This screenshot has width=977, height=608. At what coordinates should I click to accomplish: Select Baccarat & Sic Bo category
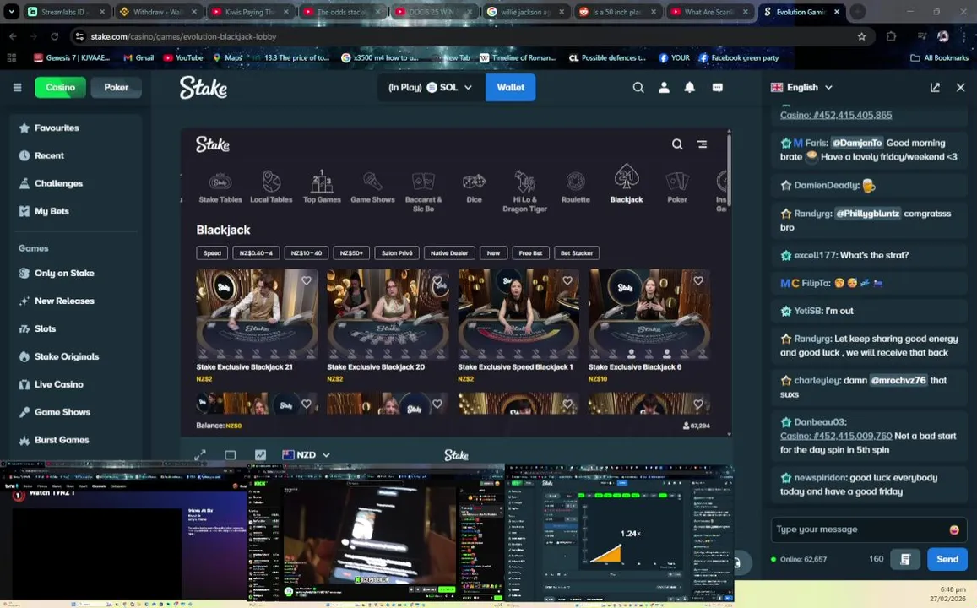tap(423, 192)
